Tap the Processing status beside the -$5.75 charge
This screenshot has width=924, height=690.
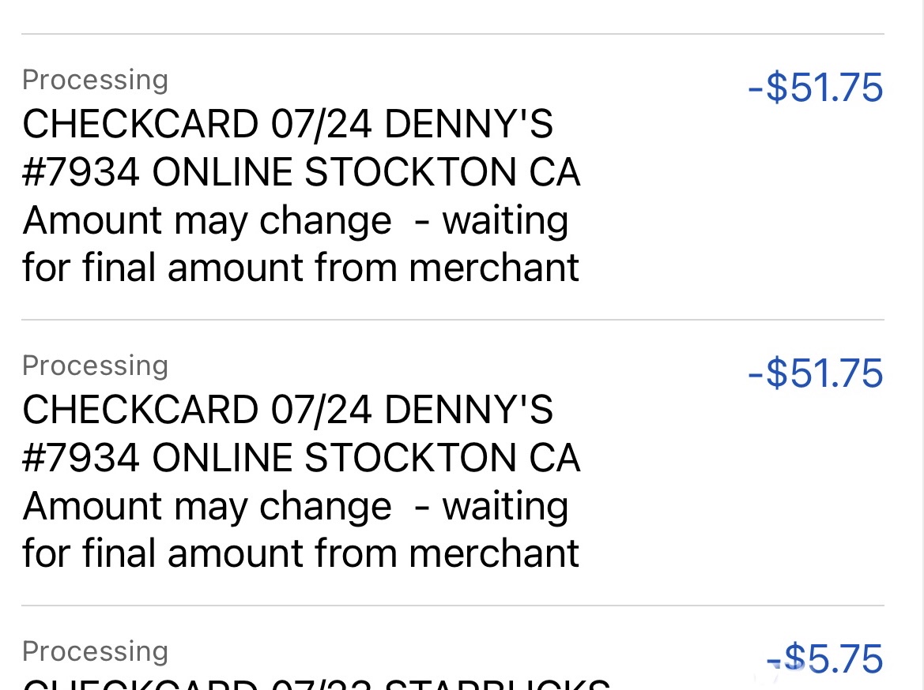[95, 651]
